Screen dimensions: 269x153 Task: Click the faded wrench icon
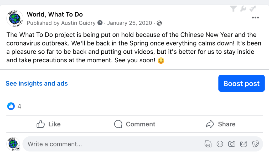243,9
